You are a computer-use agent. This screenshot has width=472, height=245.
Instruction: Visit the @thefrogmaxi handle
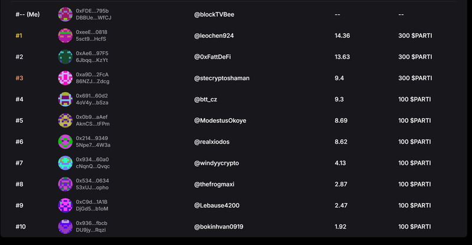pos(214,184)
